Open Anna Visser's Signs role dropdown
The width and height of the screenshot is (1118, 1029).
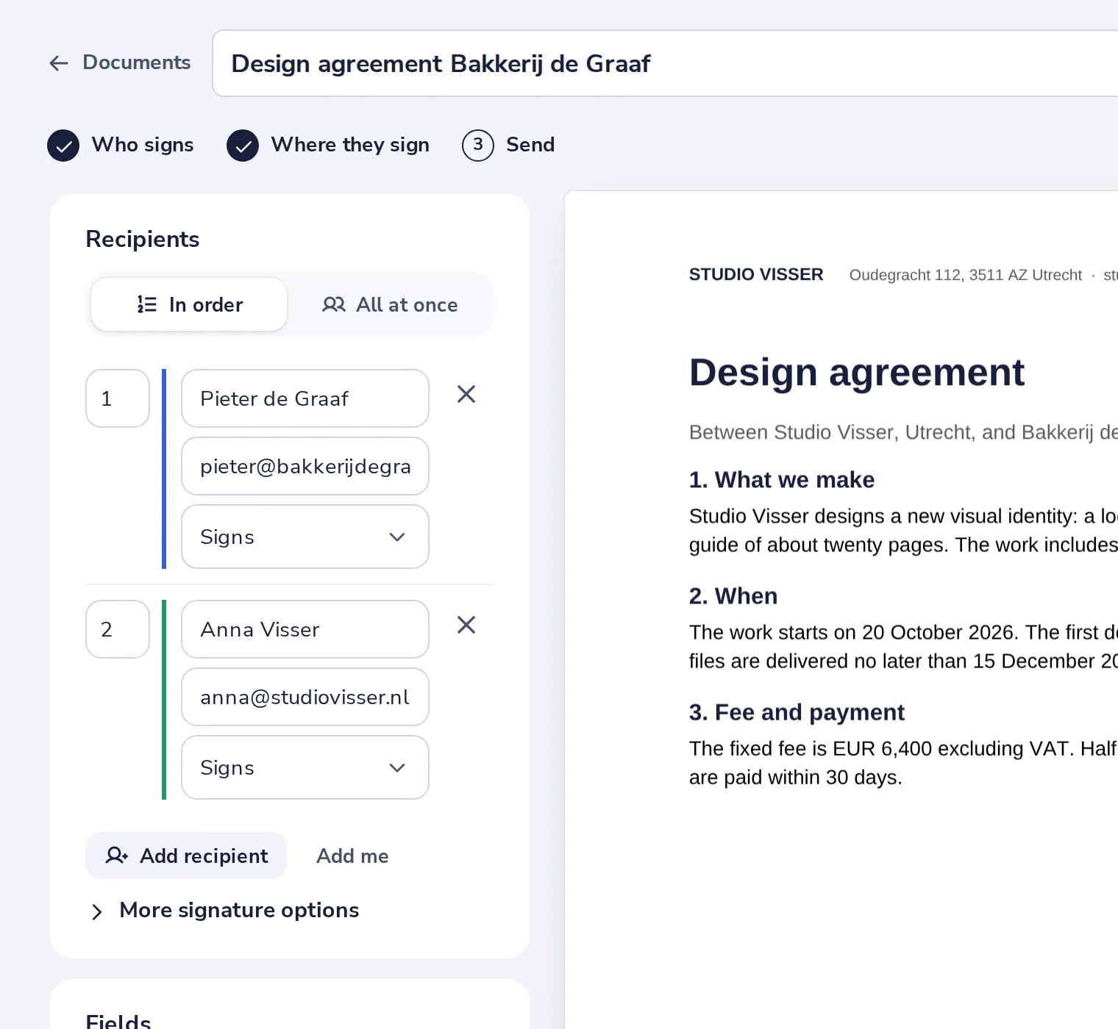click(x=305, y=767)
